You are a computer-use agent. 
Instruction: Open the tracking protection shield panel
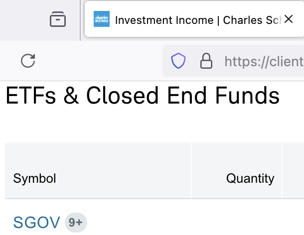178,61
